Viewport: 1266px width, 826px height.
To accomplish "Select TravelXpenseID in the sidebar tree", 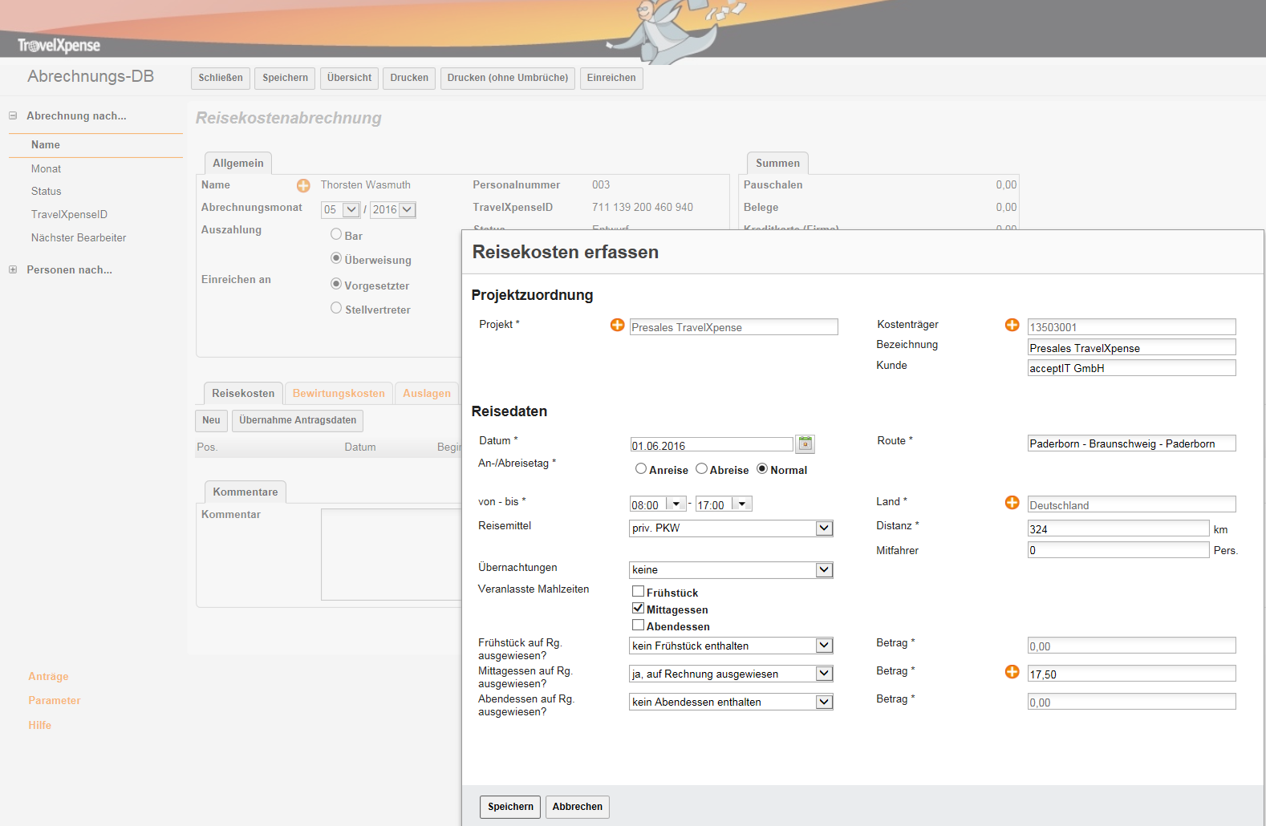I will (69, 214).
